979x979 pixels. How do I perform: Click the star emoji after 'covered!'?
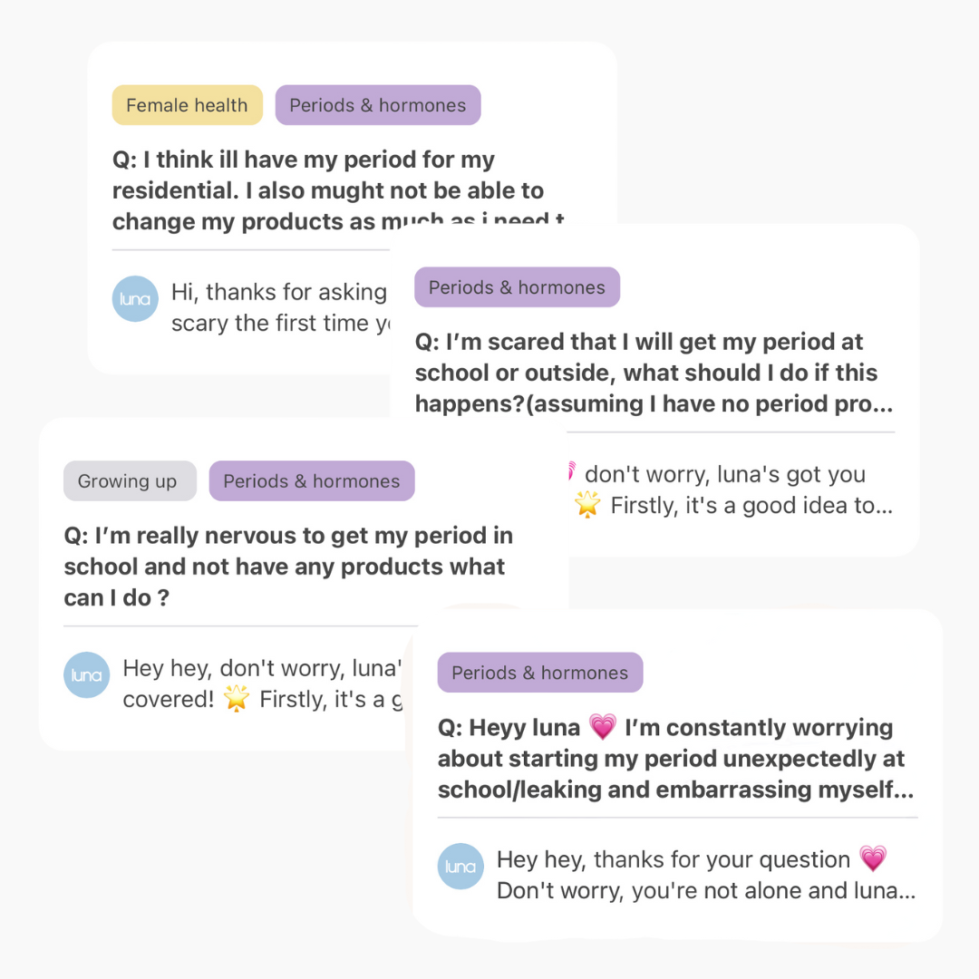pyautogui.click(x=237, y=699)
